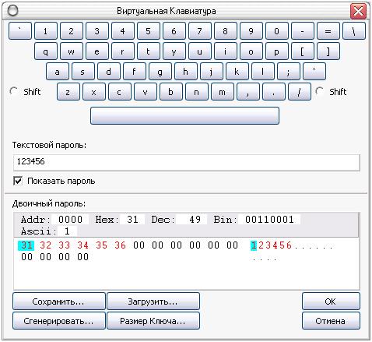This screenshot has height=342, width=372.
Task: Click the '7' key on virtual keyboard
Action: pos(200,31)
